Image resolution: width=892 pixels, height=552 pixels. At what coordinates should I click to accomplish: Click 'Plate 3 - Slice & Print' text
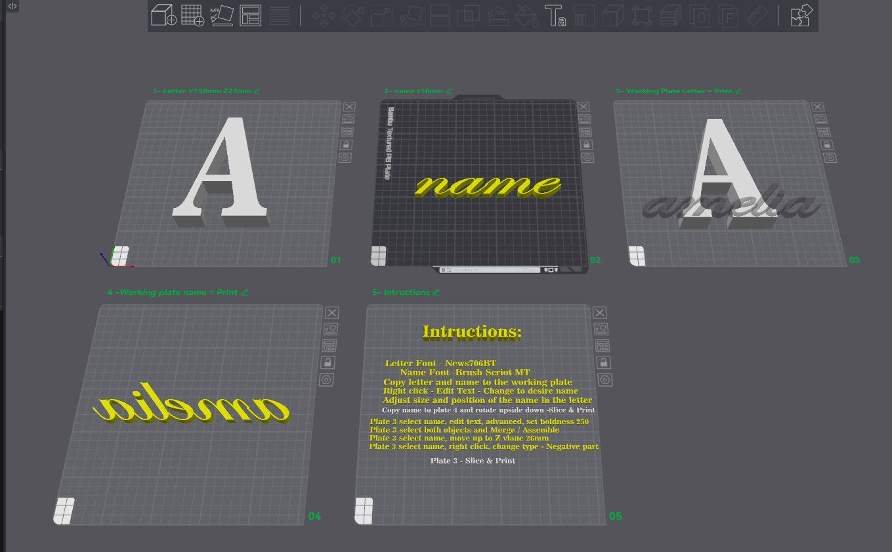[473, 461]
